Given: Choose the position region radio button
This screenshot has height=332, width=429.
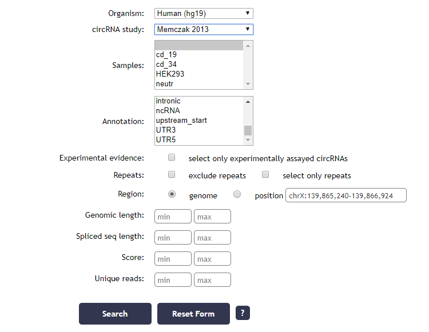Looking at the screenshot, I should tap(237, 194).
